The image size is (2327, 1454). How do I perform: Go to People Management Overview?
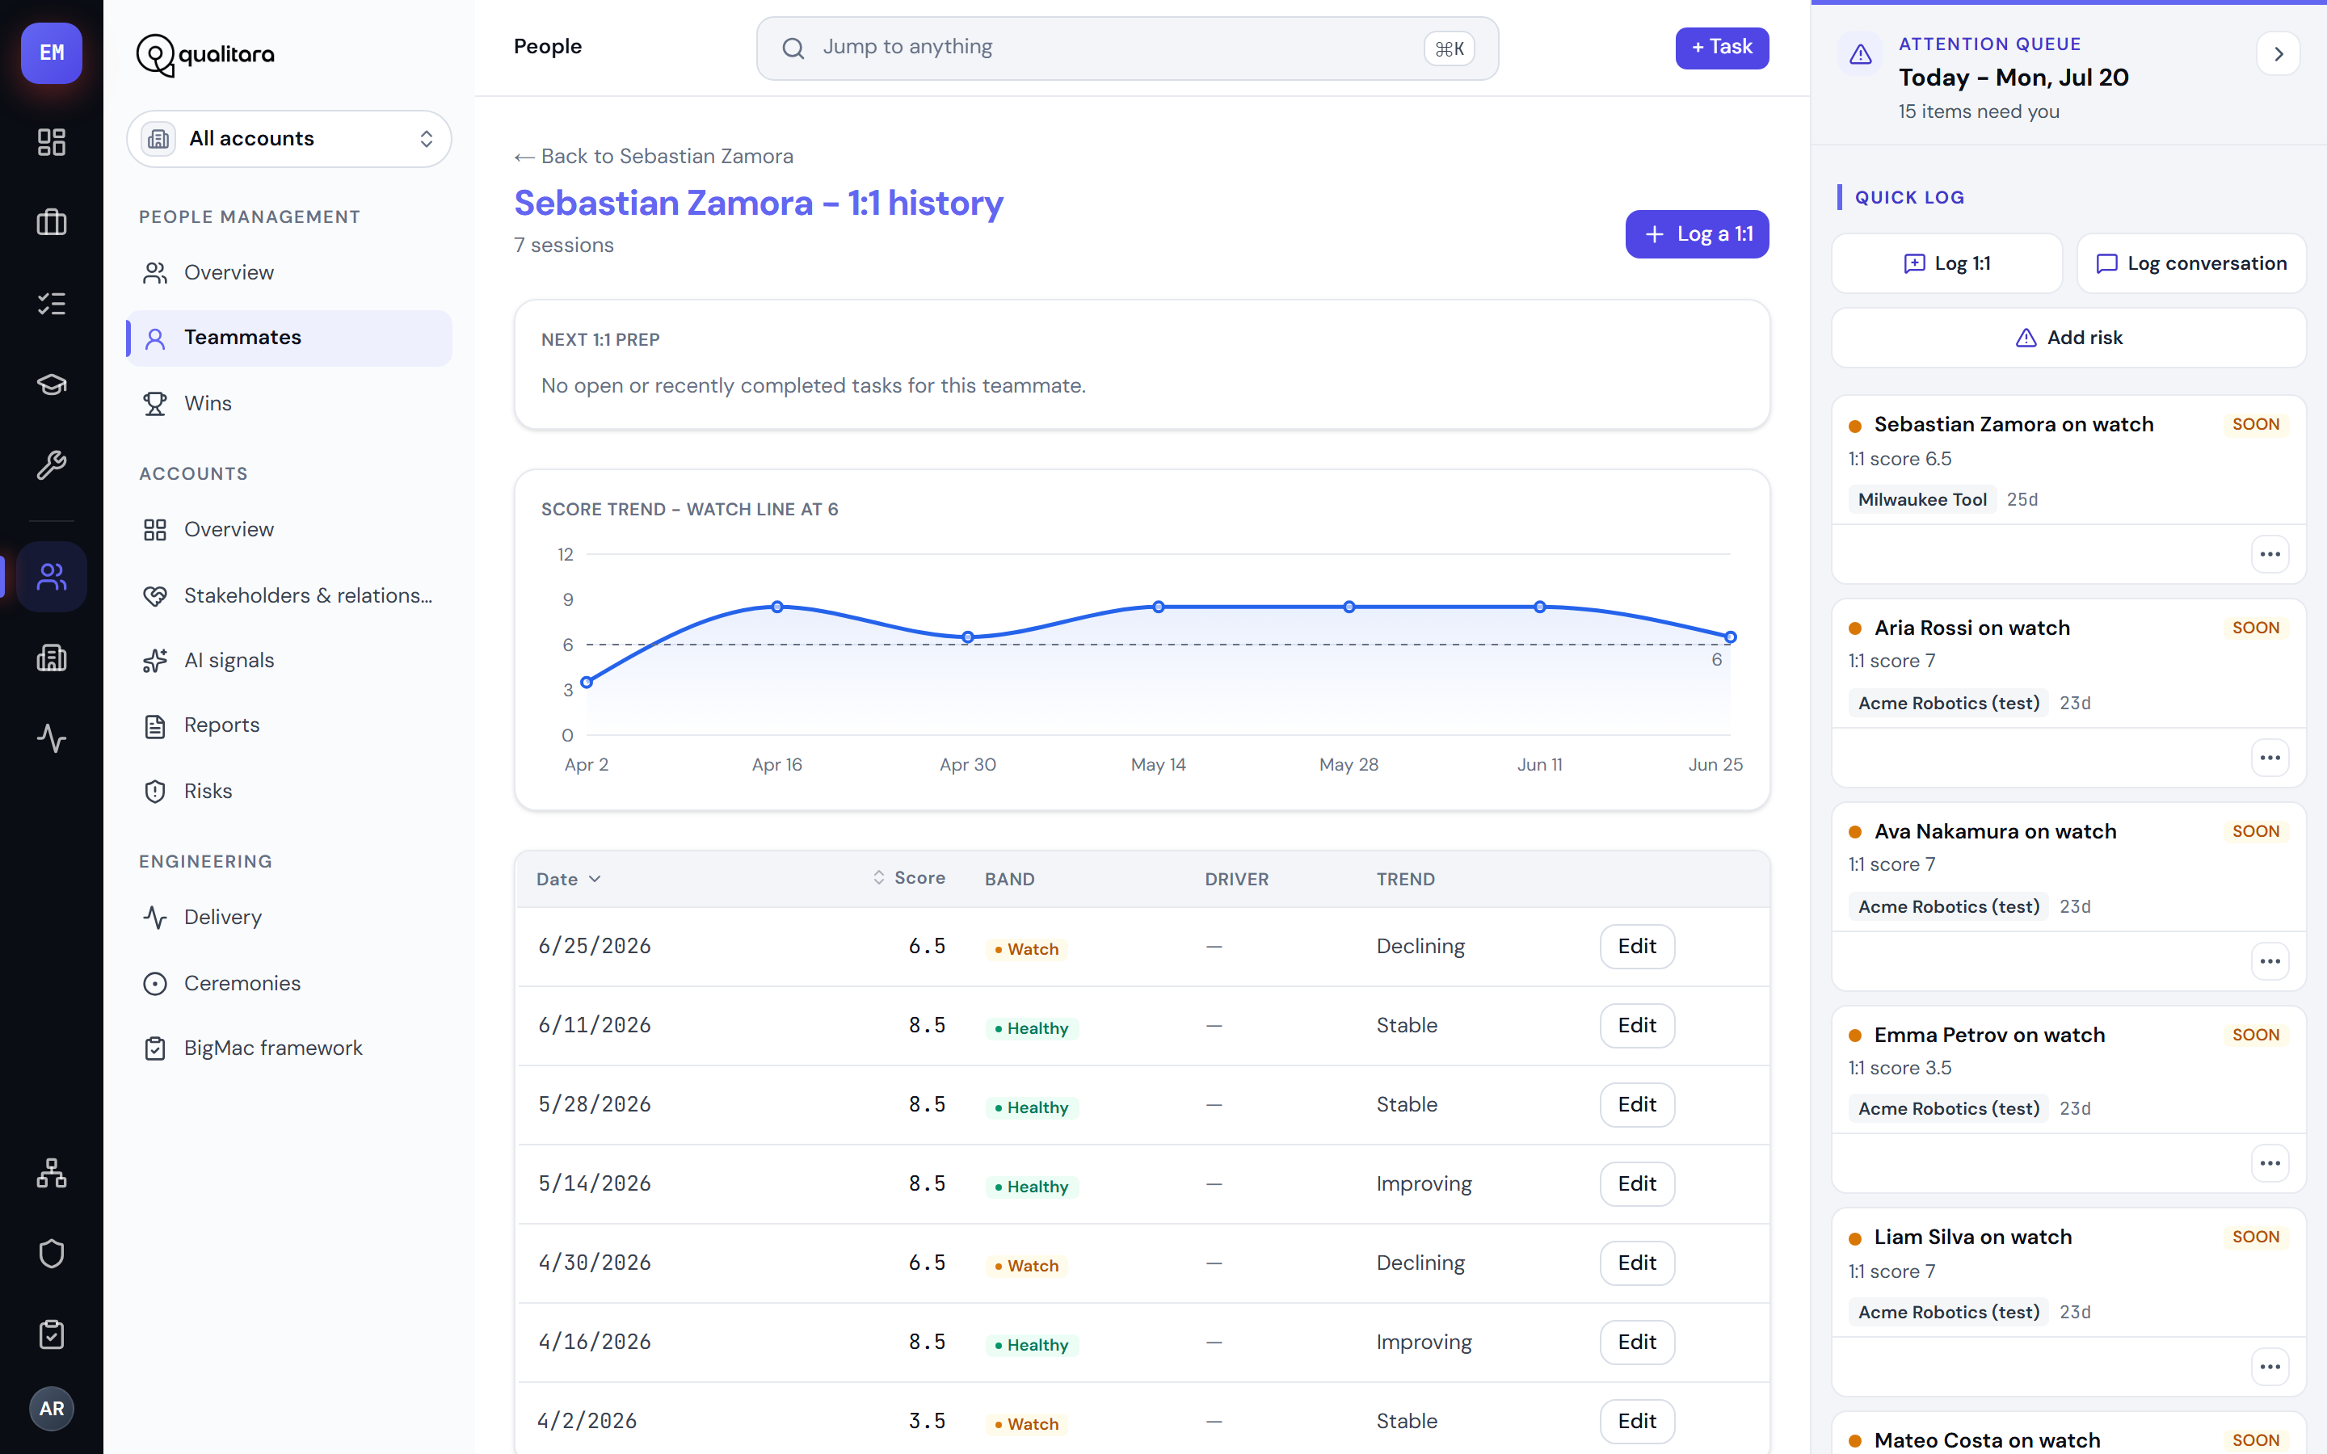click(x=288, y=273)
